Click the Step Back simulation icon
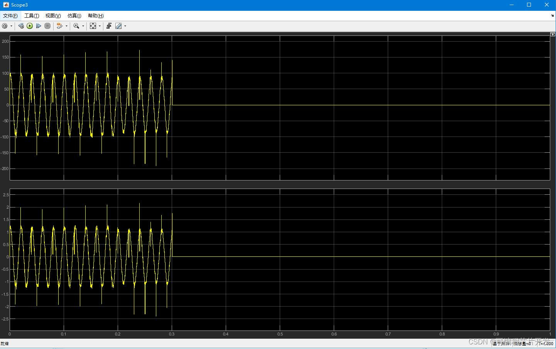The width and height of the screenshot is (556, 349). click(21, 26)
